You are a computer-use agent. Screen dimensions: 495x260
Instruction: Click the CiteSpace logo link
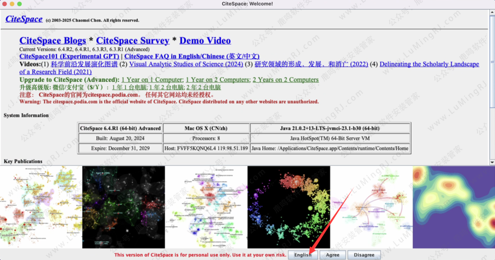23,19
